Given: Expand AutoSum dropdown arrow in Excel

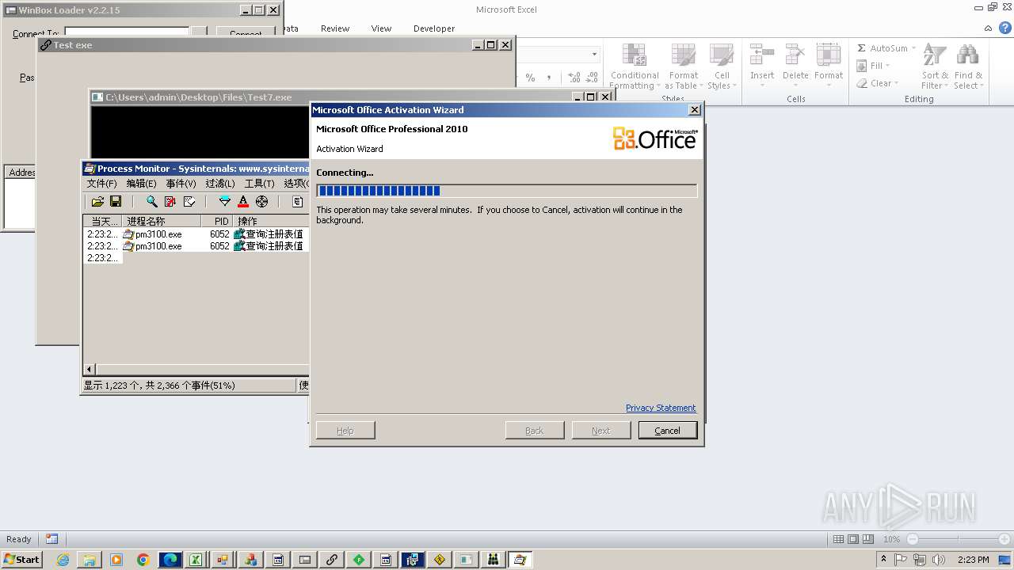Looking at the screenshot, I should [913, 48].
